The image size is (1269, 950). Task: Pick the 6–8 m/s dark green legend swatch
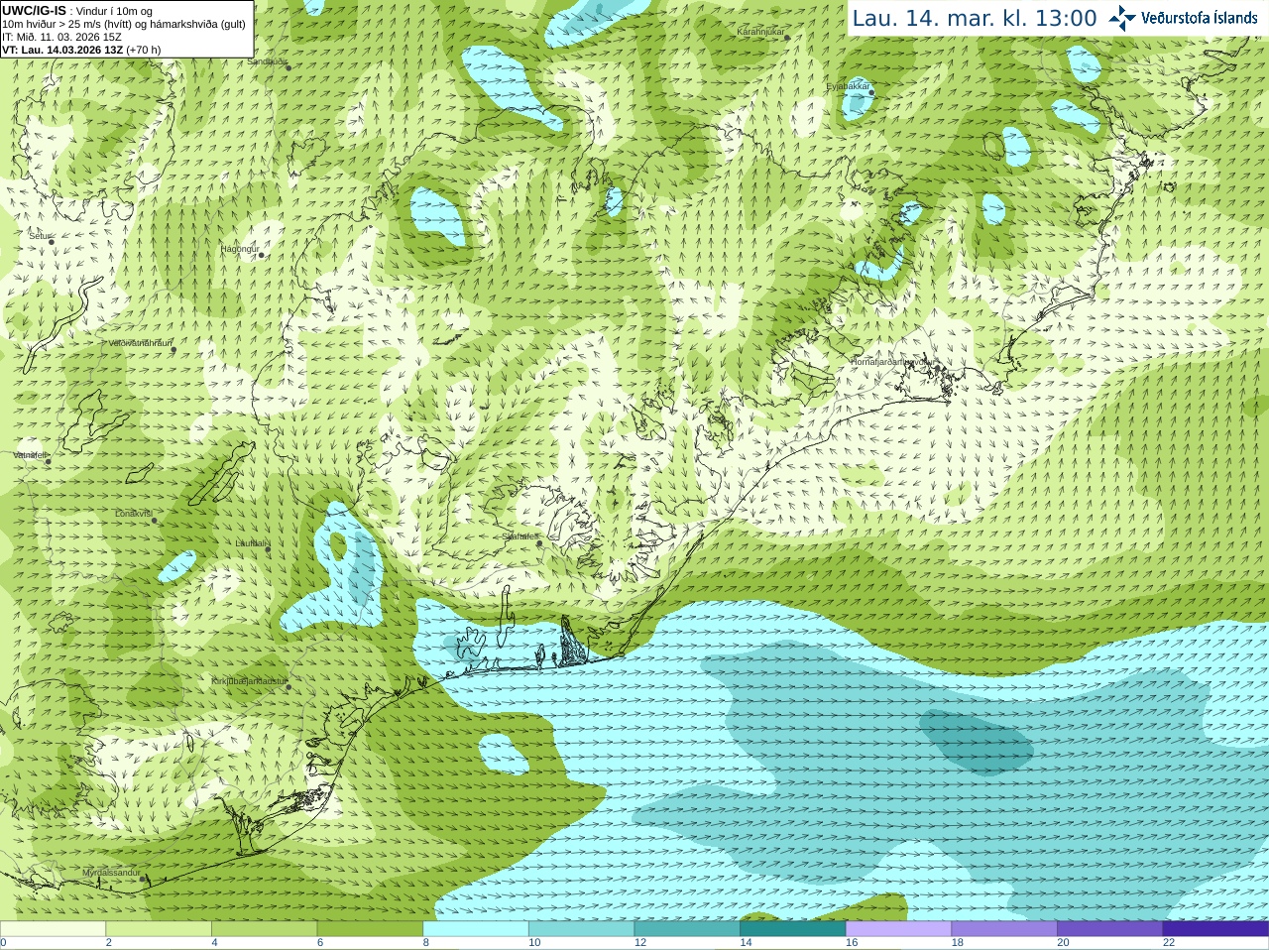(x=370, y=929)
